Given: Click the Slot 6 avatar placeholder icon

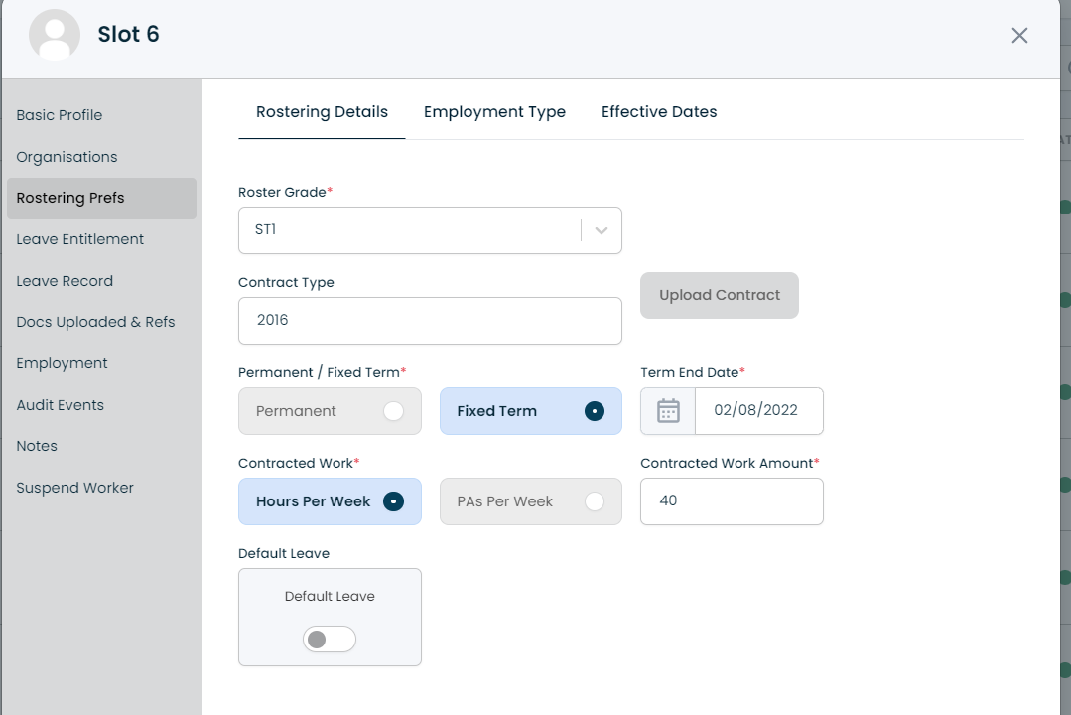Looking at the screenshot, I should pos(55,35).
